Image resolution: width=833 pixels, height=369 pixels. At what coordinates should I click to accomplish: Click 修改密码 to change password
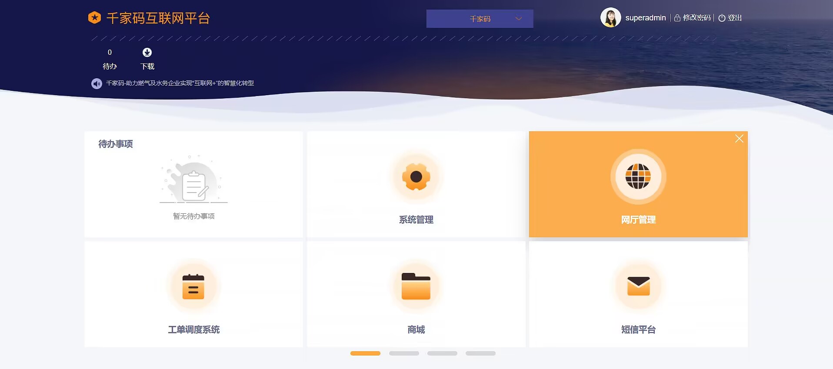pos(693,18)
